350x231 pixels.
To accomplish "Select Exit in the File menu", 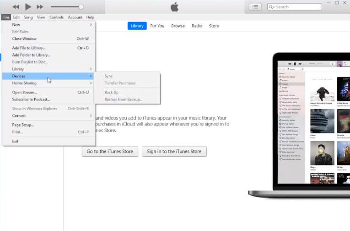I will (16, 141).
